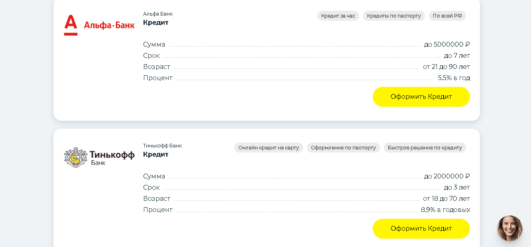531x247 pixels.
Task: Click the small "Тинькофф Банк" label
Action: (162, 146)
